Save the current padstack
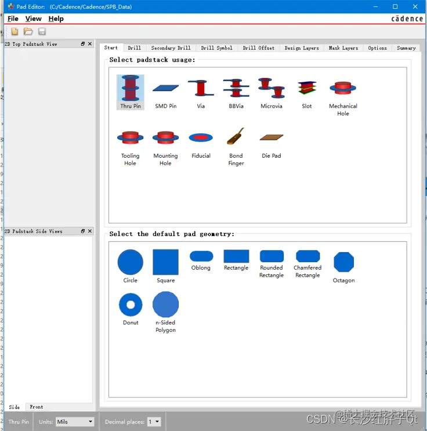This screenshot has width=427, height=431. [x=42, y=31]
